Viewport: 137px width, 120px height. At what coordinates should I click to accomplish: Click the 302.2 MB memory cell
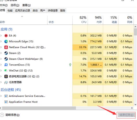[95, 36]
